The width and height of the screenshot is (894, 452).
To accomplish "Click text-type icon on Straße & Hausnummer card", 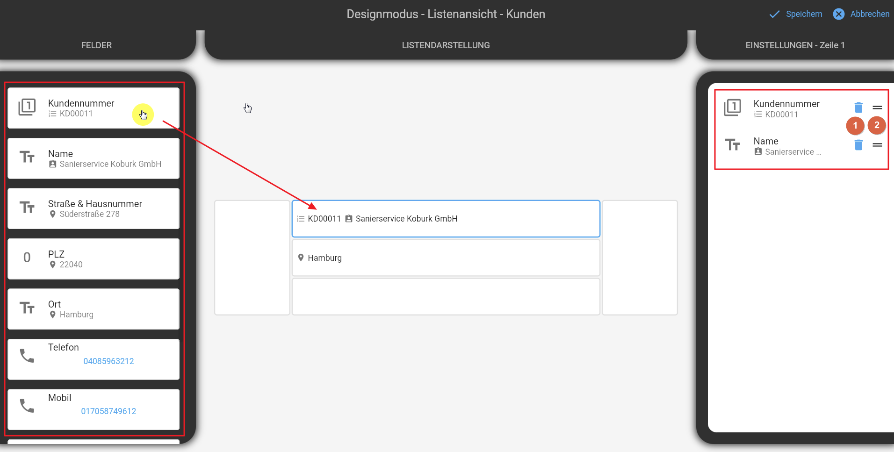I will (27, 208).
